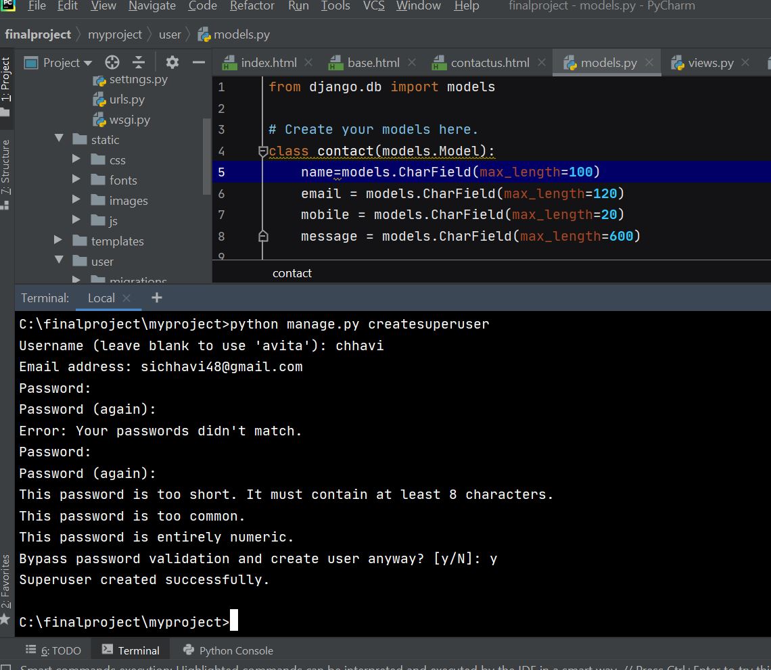Expand the templates folder
The width and height of the screenshot is (771, 670).
click(x=58, y=239)
